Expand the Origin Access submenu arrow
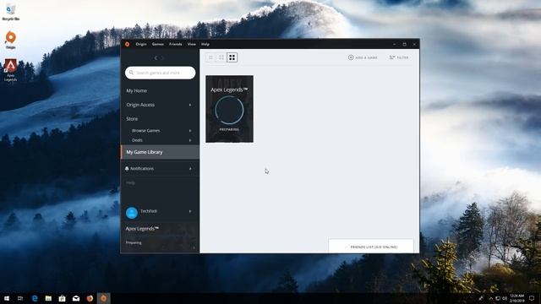This screenshot has height=304, width=541. (190, 105)
